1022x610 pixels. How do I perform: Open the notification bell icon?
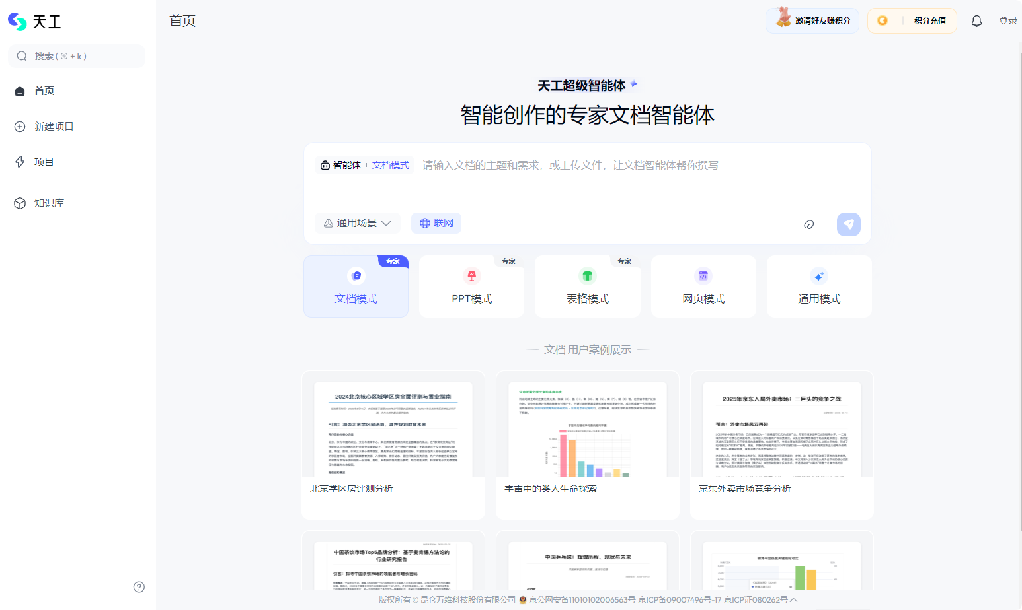pyautogui.click(x=976, y=21)
